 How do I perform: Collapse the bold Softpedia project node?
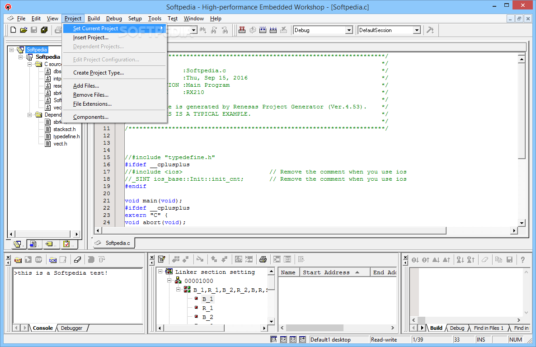pos(20,57)
